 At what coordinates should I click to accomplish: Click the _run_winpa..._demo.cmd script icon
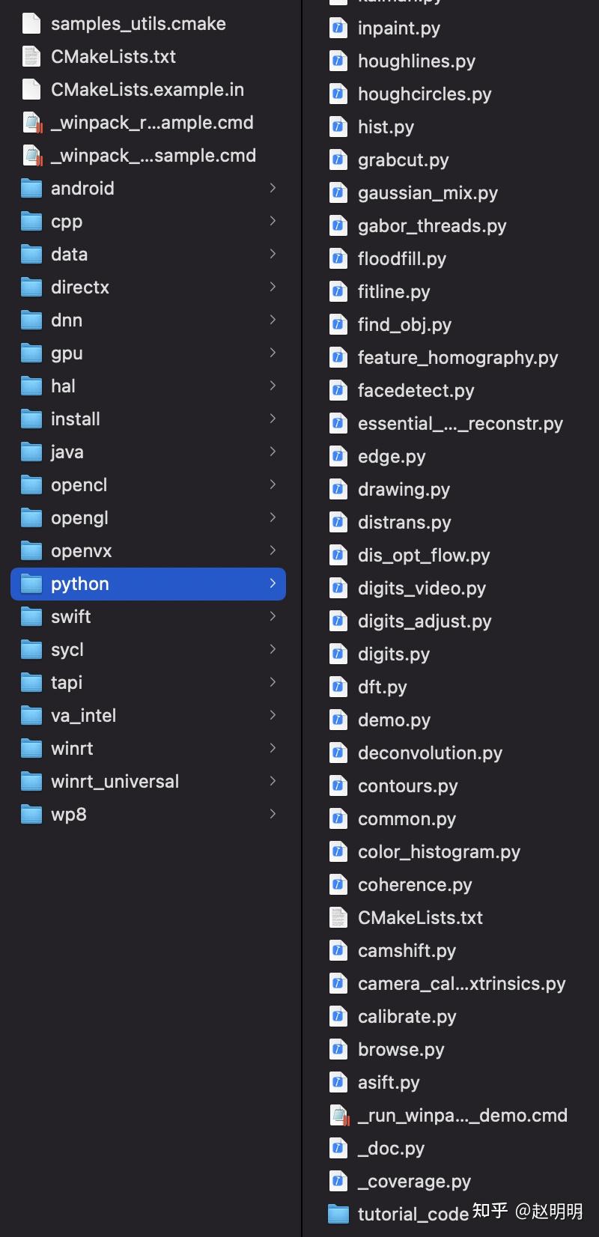[x=339, y=1115]
